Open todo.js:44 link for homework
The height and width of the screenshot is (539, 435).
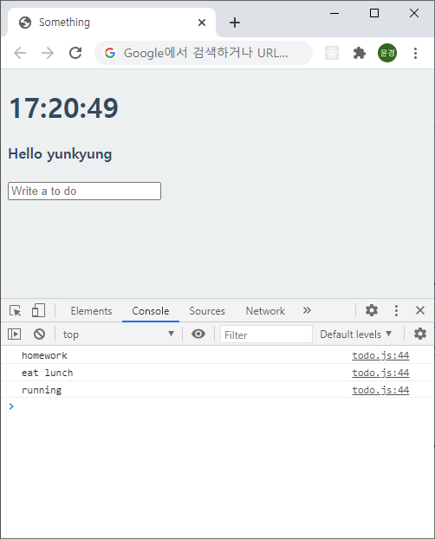[380, 355]
